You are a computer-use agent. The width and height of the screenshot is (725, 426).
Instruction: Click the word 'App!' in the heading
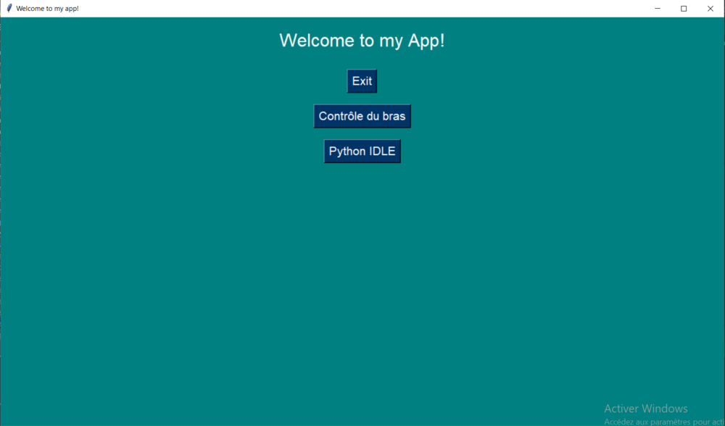[x=426, y=41]
